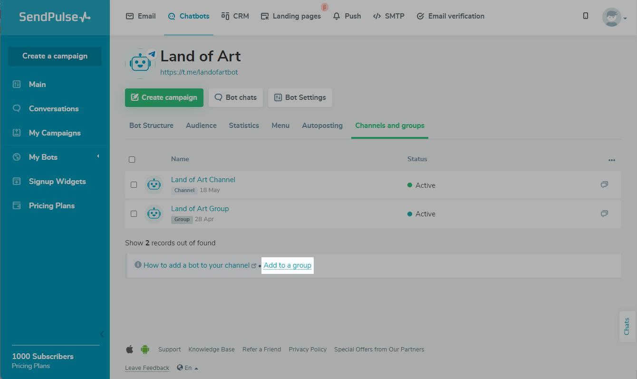637x379 pixels.
Task: Open Knowledge Base footer link
Action: coord(212,350)
